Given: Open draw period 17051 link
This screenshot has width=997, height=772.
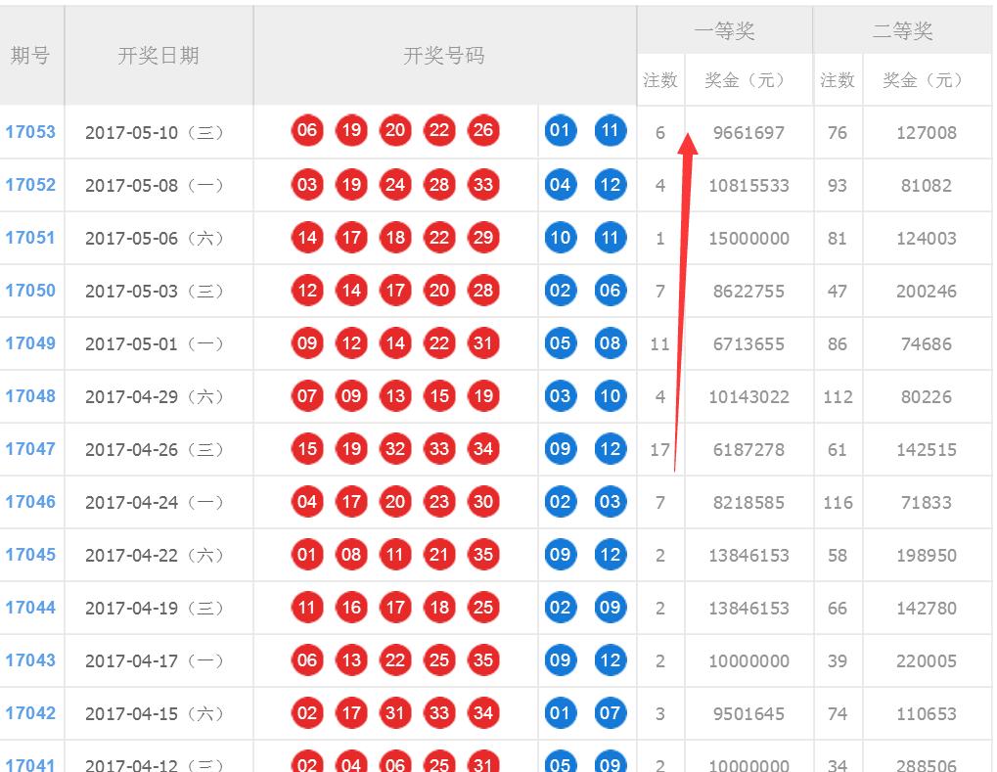Looking at the screenshot, I should tap(30, 237).
